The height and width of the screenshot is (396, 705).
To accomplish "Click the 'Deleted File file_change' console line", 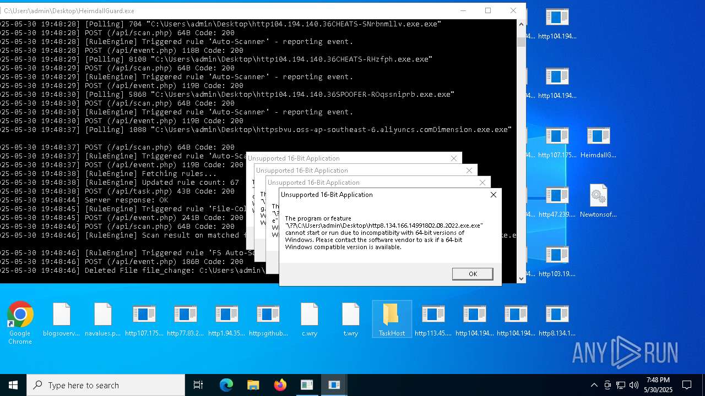I will tap(133, 271).
